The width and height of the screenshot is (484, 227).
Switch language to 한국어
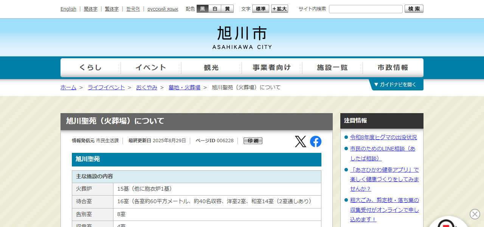pyautogui.click(x=133, y=9)
